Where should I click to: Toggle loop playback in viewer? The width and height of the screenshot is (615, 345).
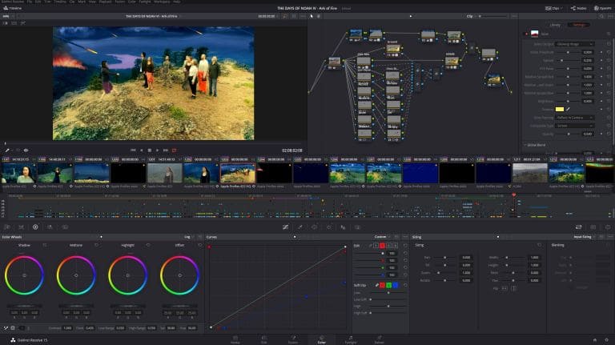[174, 150]
